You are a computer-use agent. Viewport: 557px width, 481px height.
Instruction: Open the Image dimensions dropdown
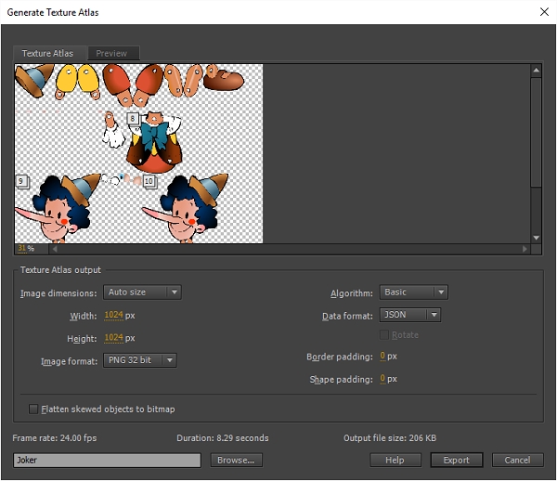coord(142,292)
